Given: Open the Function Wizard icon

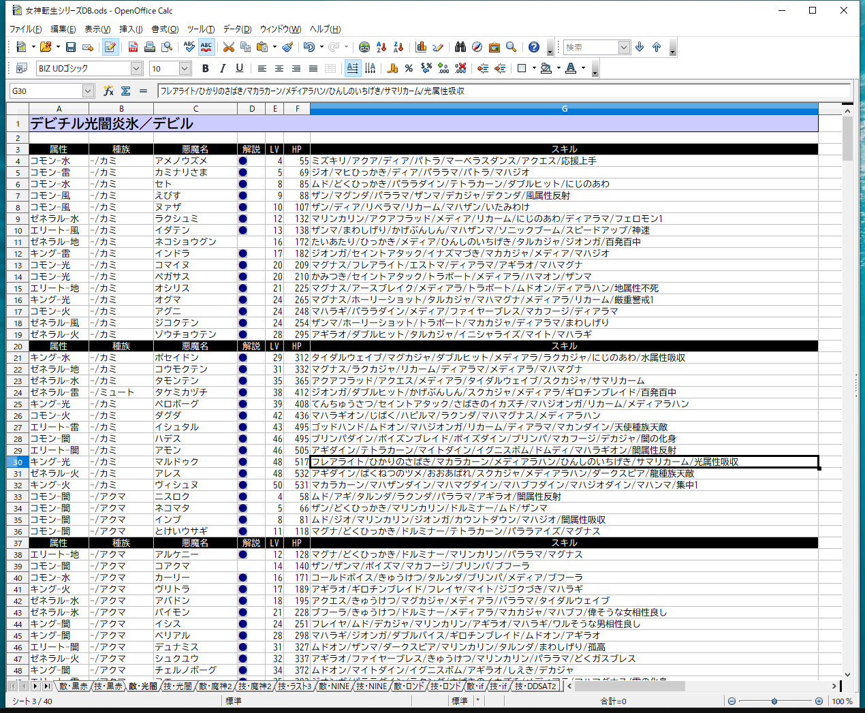Looking at the screenshot, I should click(x=108, y=91).
